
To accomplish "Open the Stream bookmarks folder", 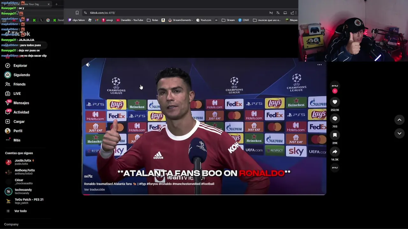I will (228, 20).
